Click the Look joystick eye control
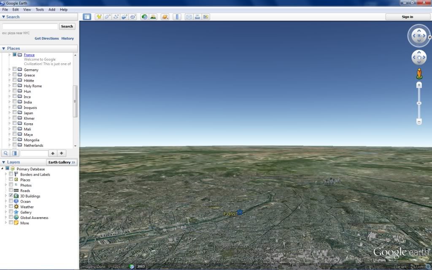Viewport: 432px width, 270px height. tap(419, 35)
